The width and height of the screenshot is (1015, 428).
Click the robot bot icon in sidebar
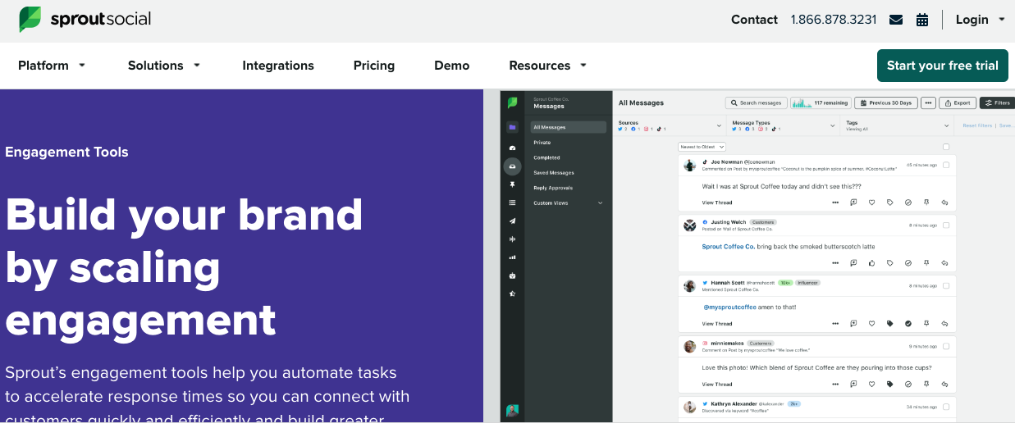pyautogui.click(x=512, y=275)
